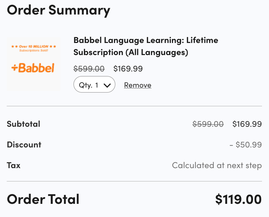Image resolution: width=269 pixels, height=217 pixels.
Task: Click the Order Summary heading
Action: coord(58,10)
